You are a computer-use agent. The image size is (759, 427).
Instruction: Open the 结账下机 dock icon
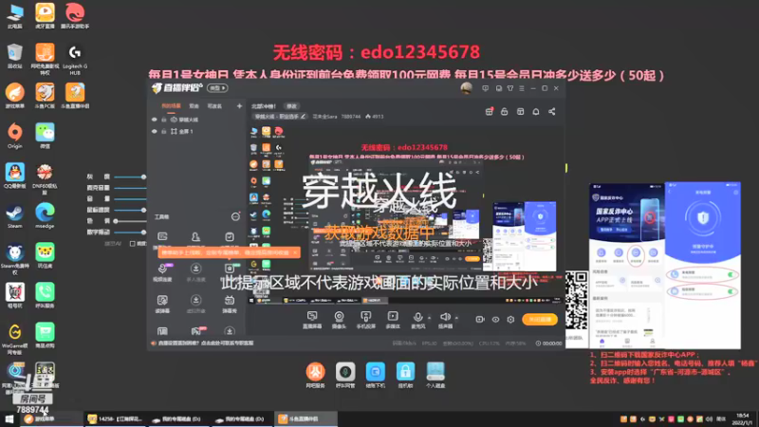pyautogui.click(x=375, y=375)
